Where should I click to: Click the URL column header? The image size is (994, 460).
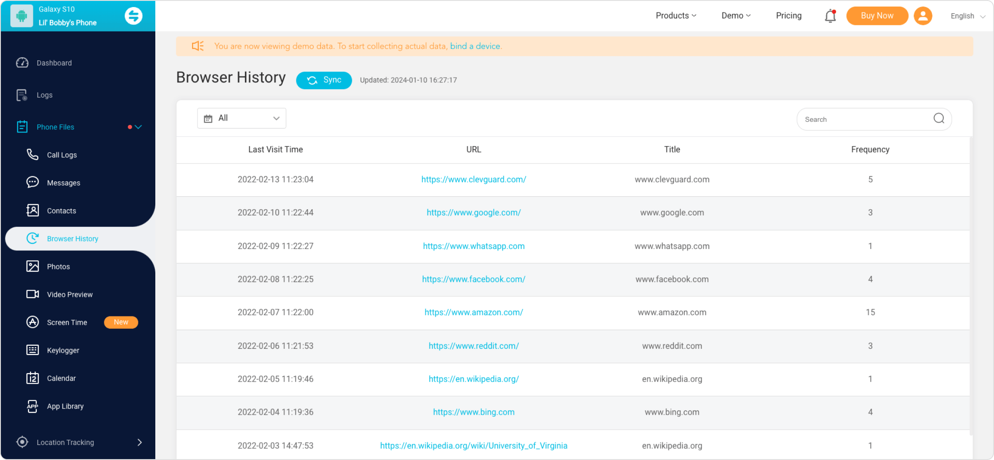tap(473, 149)
